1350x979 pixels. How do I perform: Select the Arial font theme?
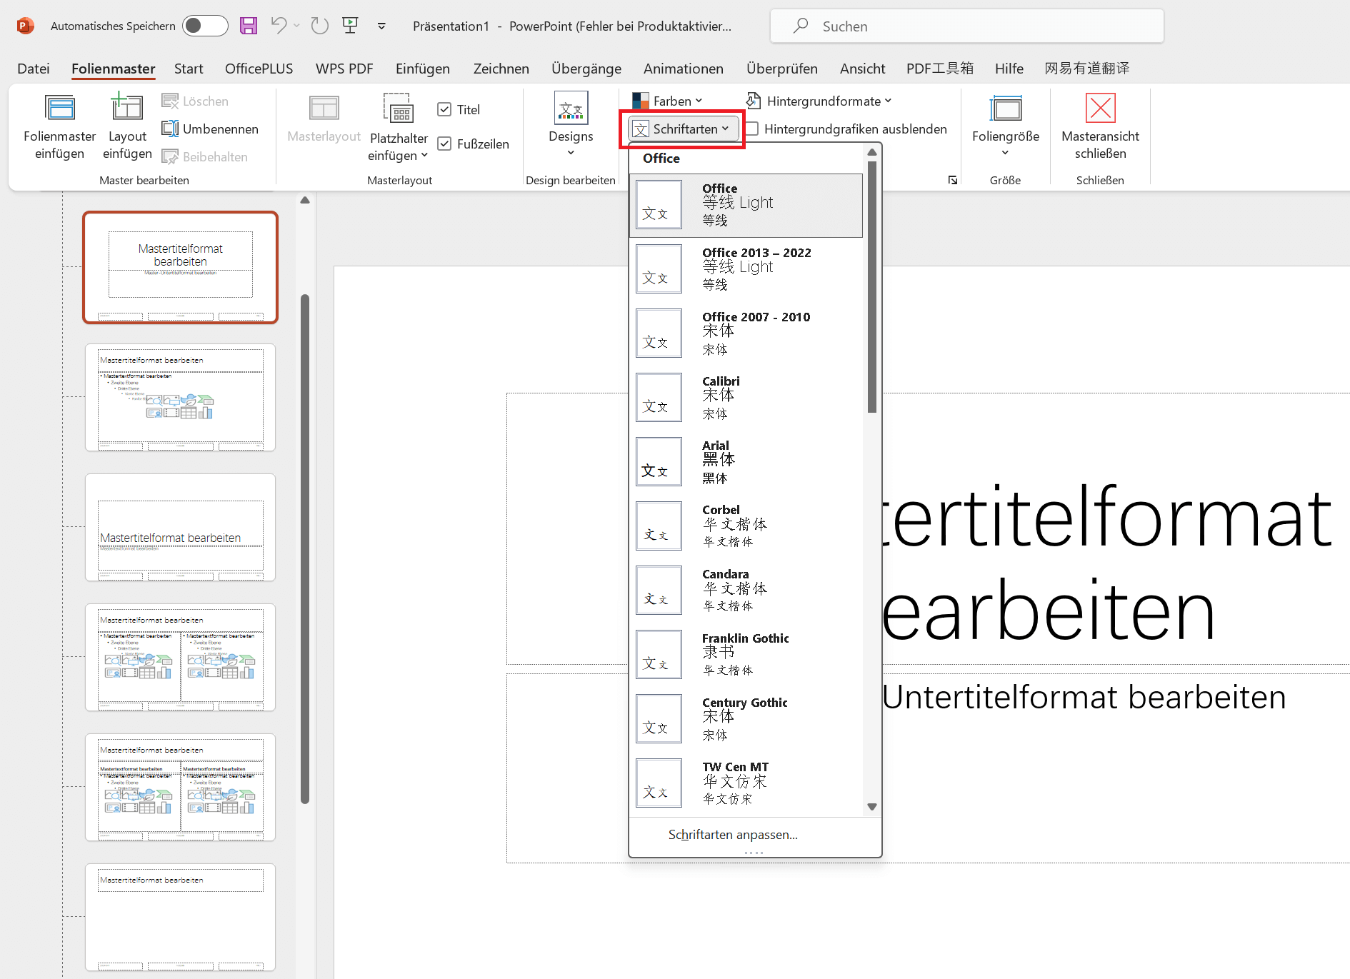coord(746,461)
